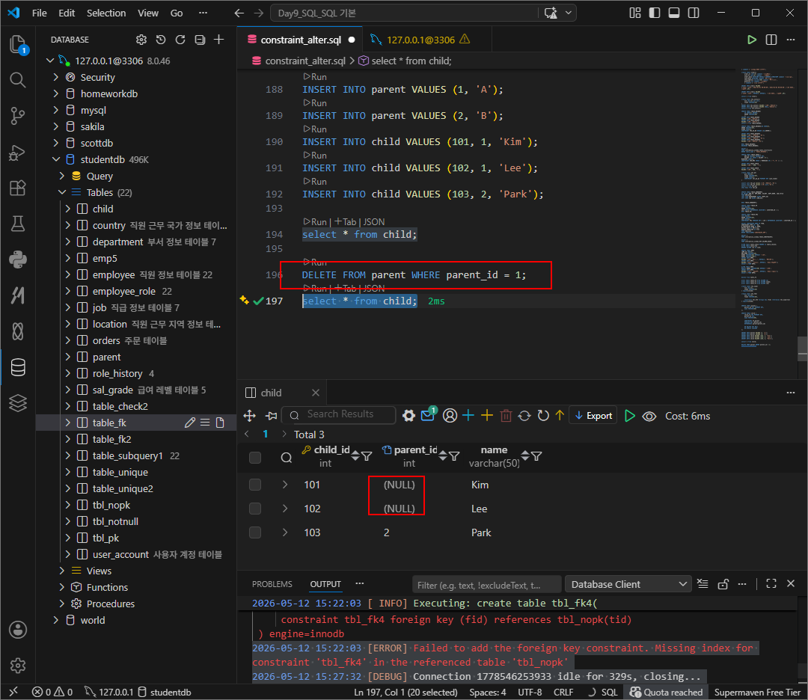The image size is (808, 700).
Task: Click the output filter text field
Action: (486, 585)
